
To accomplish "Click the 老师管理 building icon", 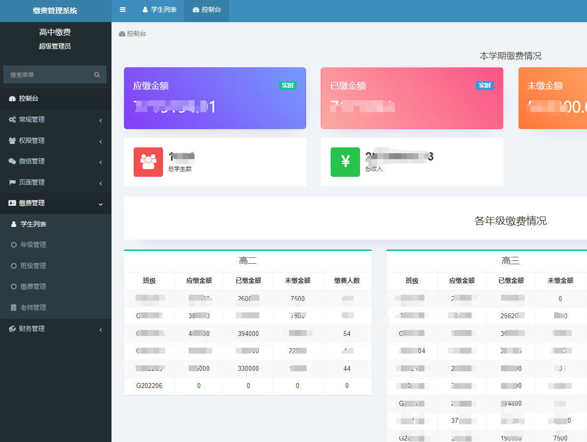I will [x=13, y=307].
